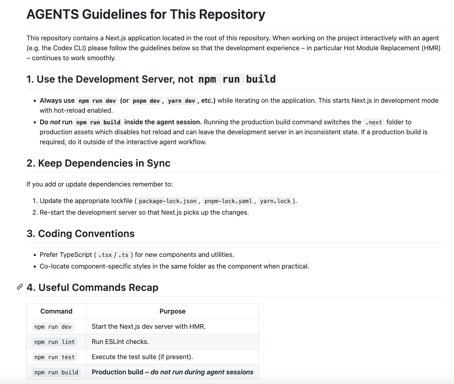This screenshot has width=454, height=384.
Task: Select the package-lock.json code snippet
Action: pyautogui.click(x=168, y=201)
